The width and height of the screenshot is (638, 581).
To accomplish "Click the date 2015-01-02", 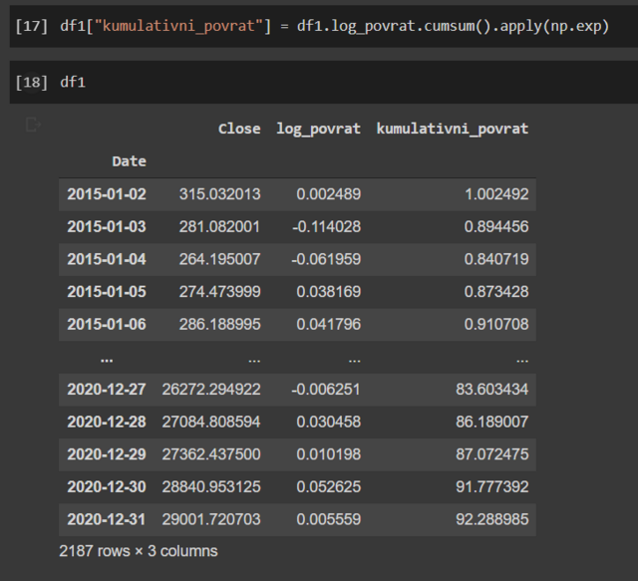I will [x=107, y=194].
